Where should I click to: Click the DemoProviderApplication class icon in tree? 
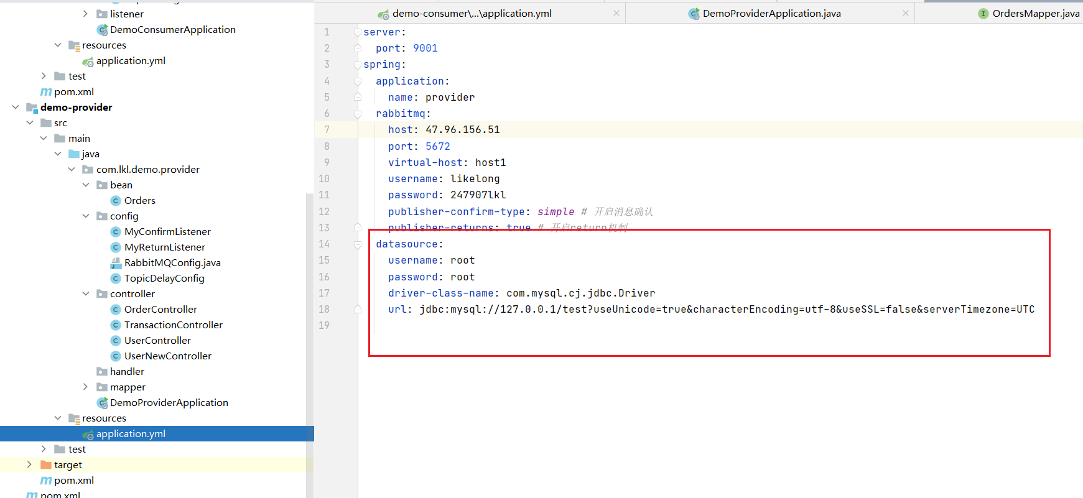point(103,403)
